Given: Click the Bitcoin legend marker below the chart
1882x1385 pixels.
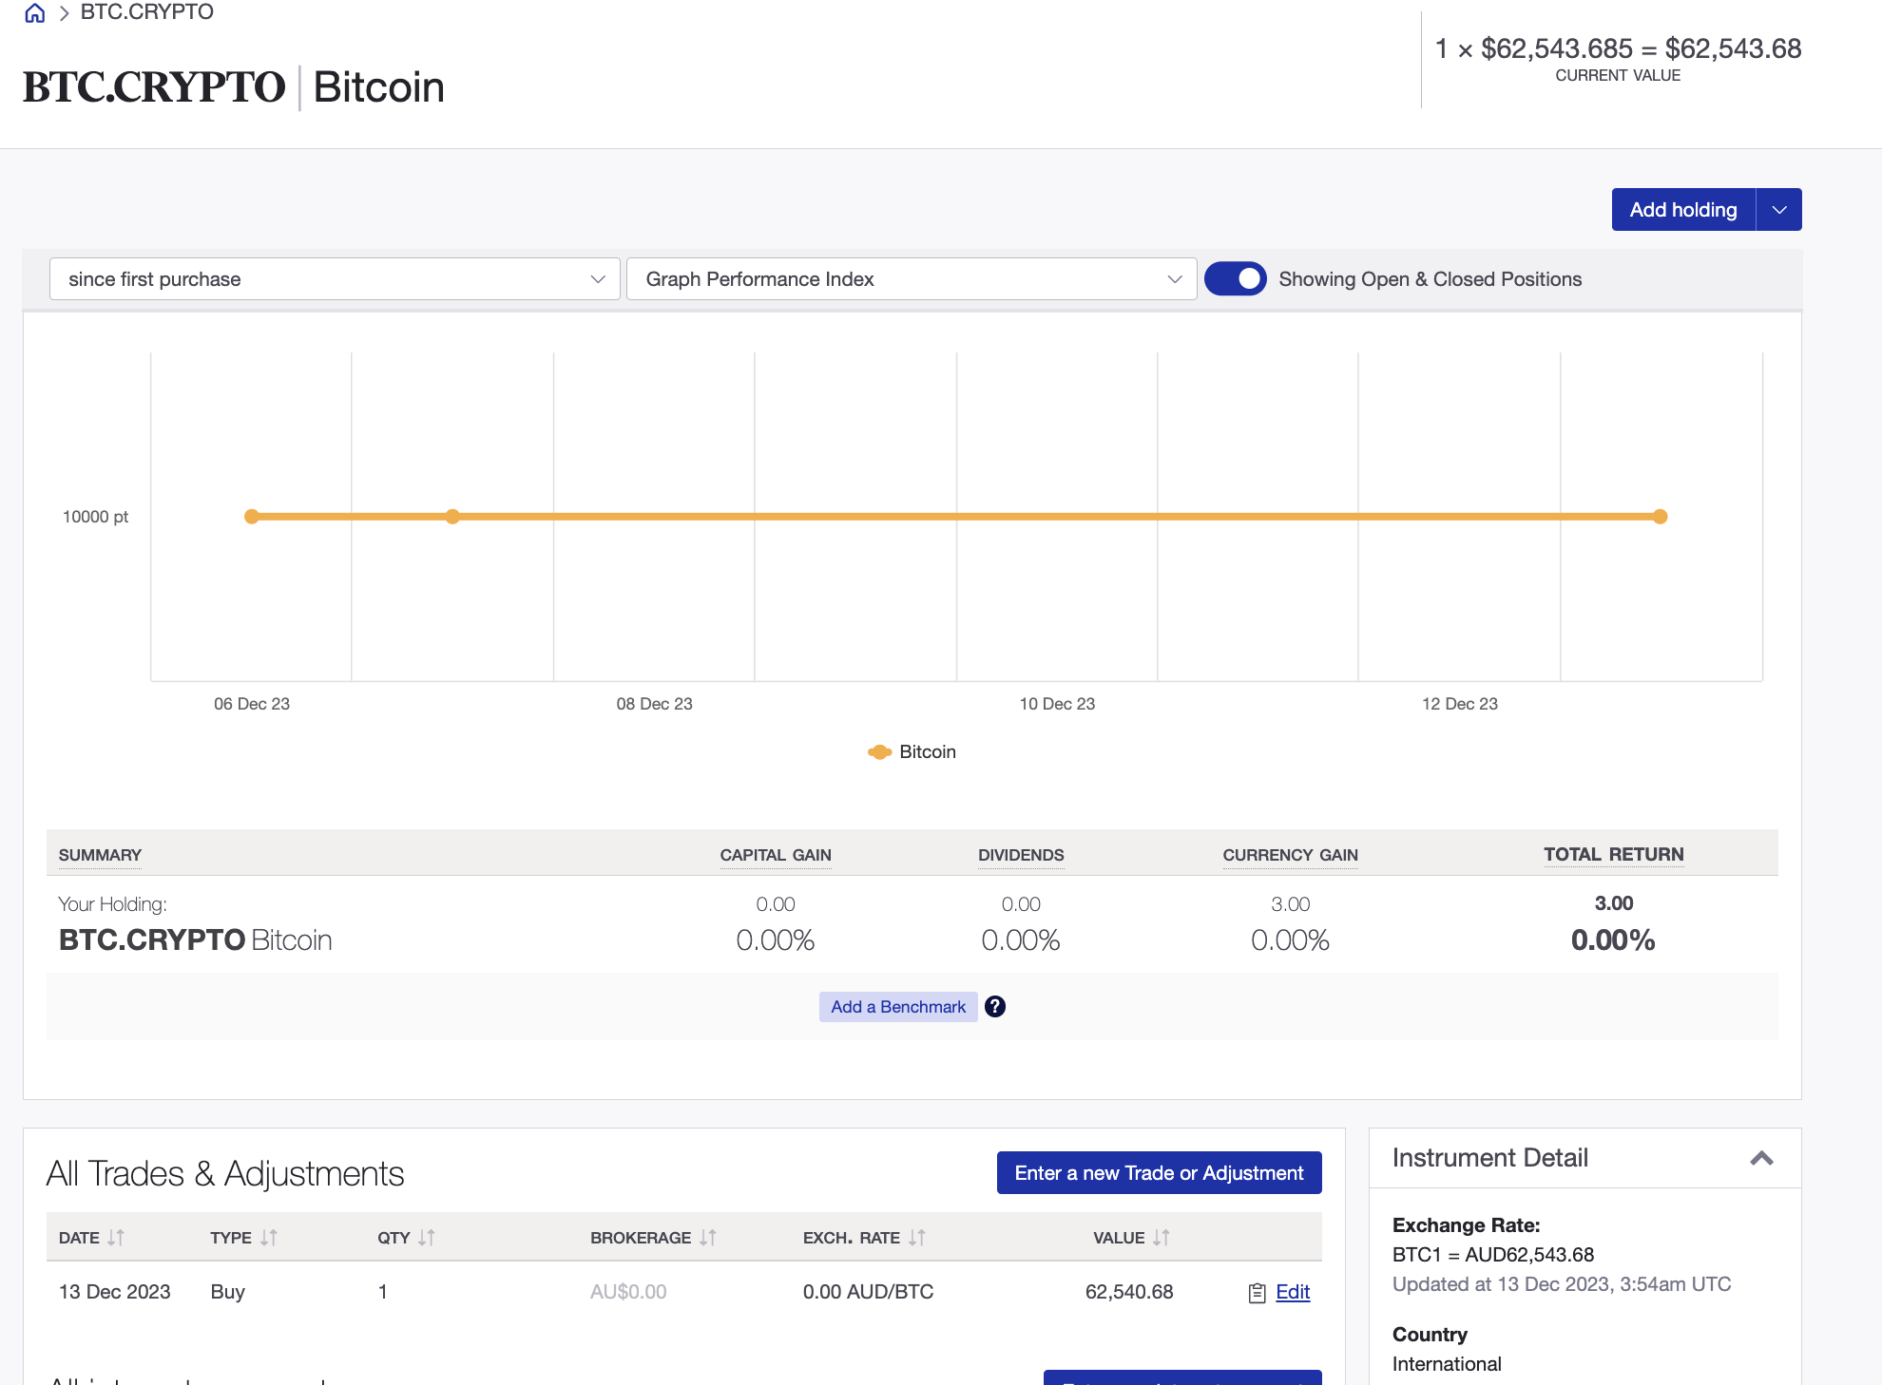Looking at the screenshot, I should 879,751.
